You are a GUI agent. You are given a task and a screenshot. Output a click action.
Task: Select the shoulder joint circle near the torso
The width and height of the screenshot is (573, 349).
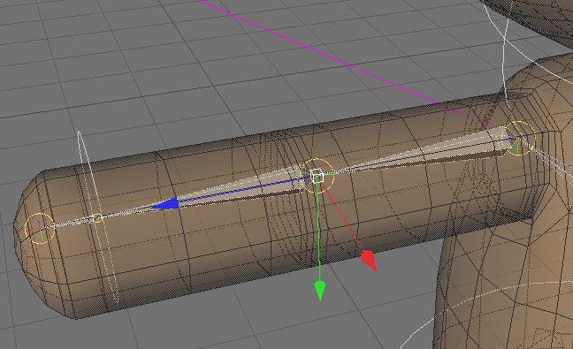tap(519, 139)
